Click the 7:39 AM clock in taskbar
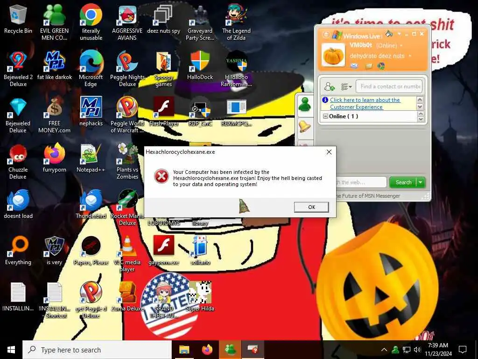Viewport: 478px width, 359px height. [438, 345]
